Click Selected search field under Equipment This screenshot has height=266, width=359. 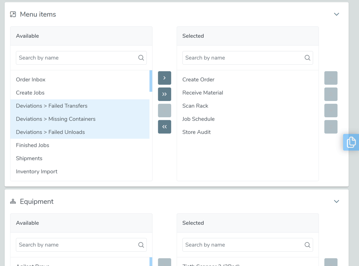click(248, 245)
